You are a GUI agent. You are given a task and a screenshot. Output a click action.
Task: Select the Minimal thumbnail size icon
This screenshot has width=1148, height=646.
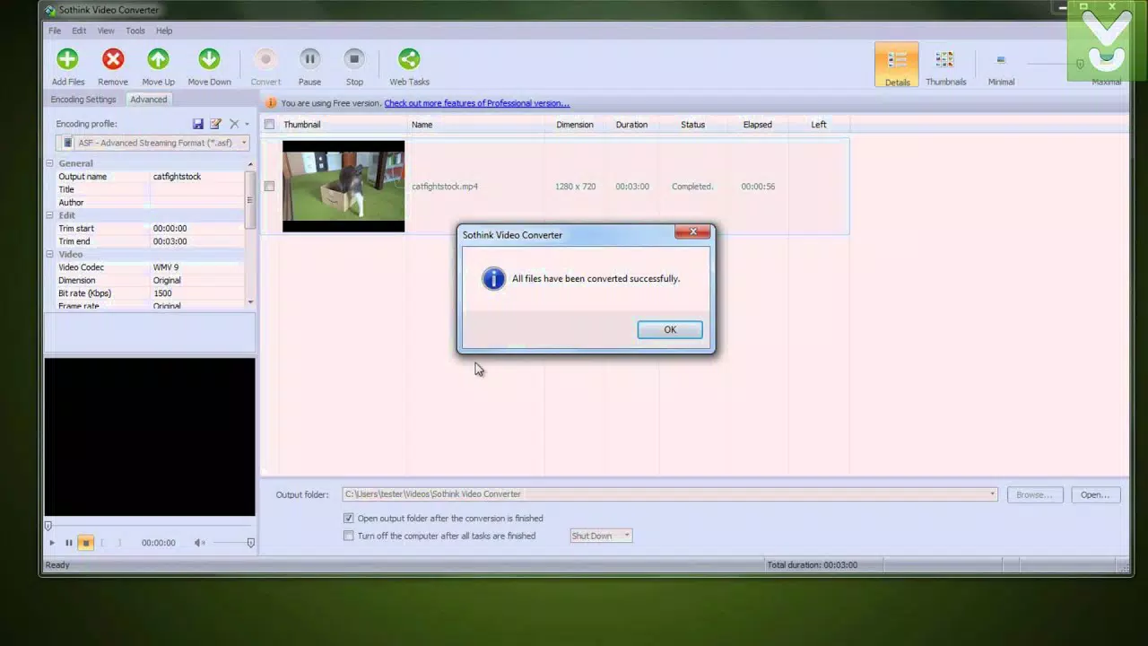1001,60
